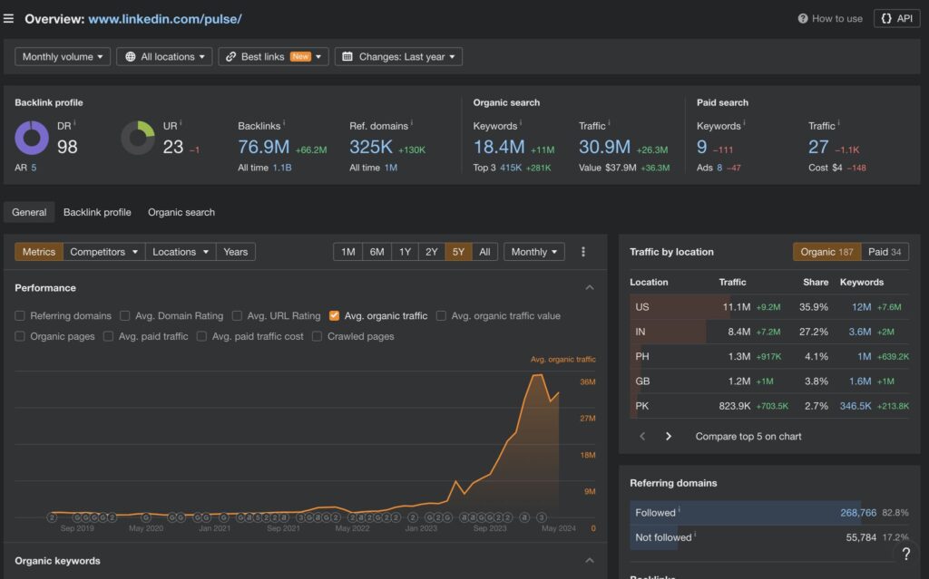Switch to the General tab
Viewport: 929px width, 579px height.
click(29, 212)
